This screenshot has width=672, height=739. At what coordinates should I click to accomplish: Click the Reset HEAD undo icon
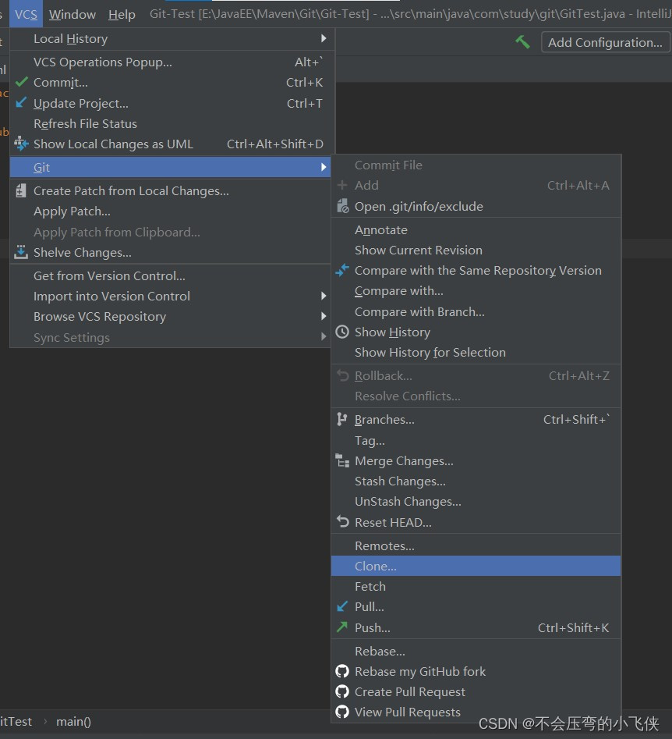342,522
